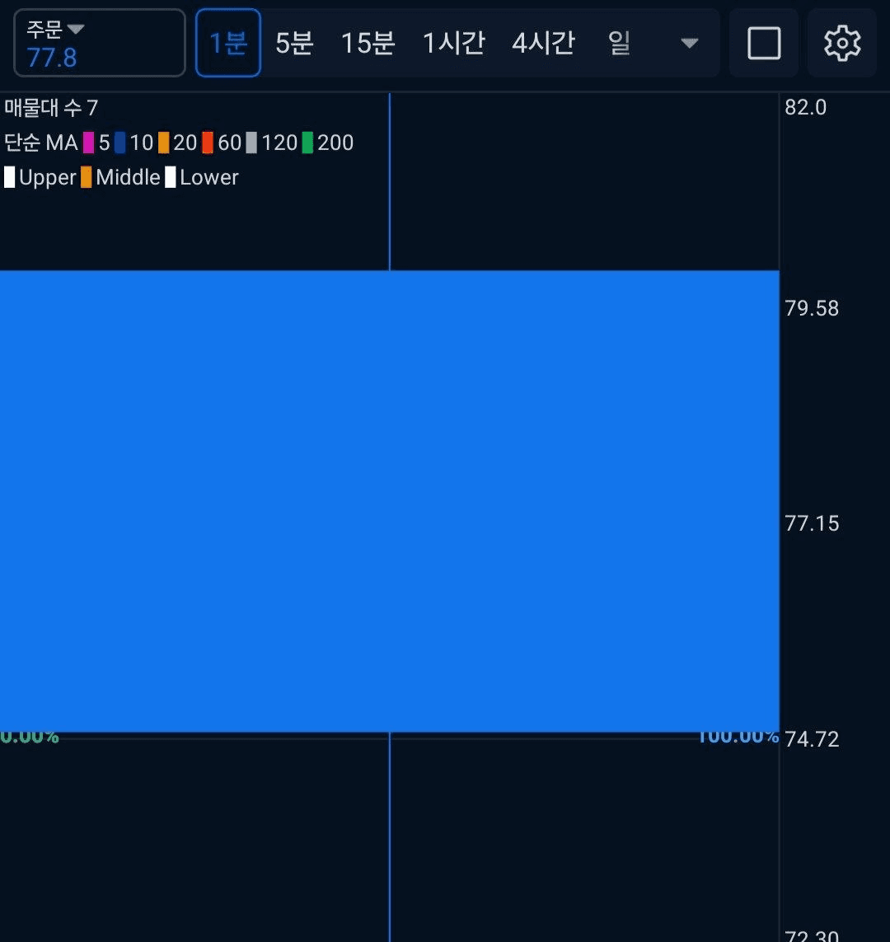Viewport: 890px width, 942px height.
Task: Click the magenta MA 5 color swatch
Action: pos(88,143)
